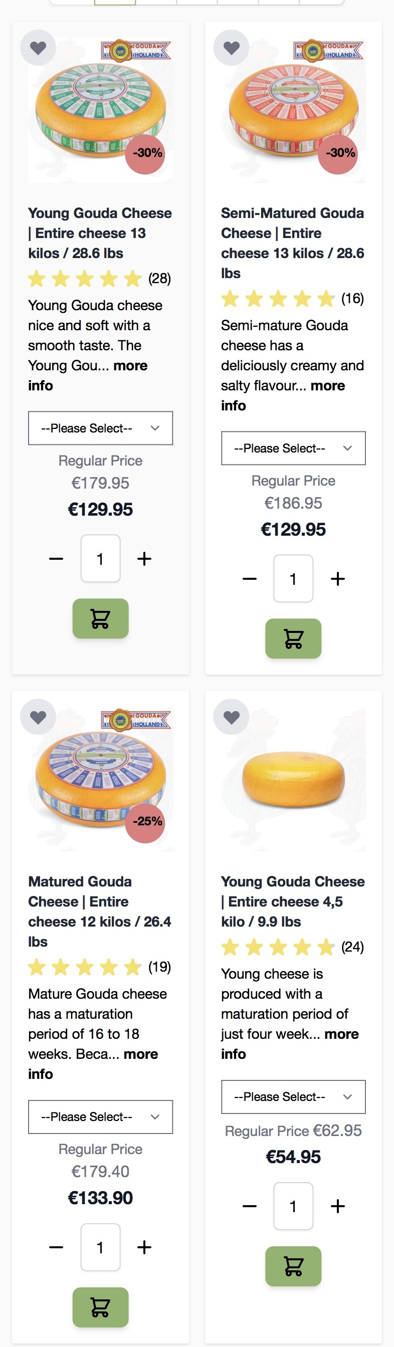Screen dimensions: 394x1347
Task: Increase quantity for Young Gouda 13 kilos
Action: [144, 559]
